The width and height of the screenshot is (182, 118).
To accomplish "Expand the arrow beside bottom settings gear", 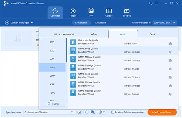I will pos(104,112).
